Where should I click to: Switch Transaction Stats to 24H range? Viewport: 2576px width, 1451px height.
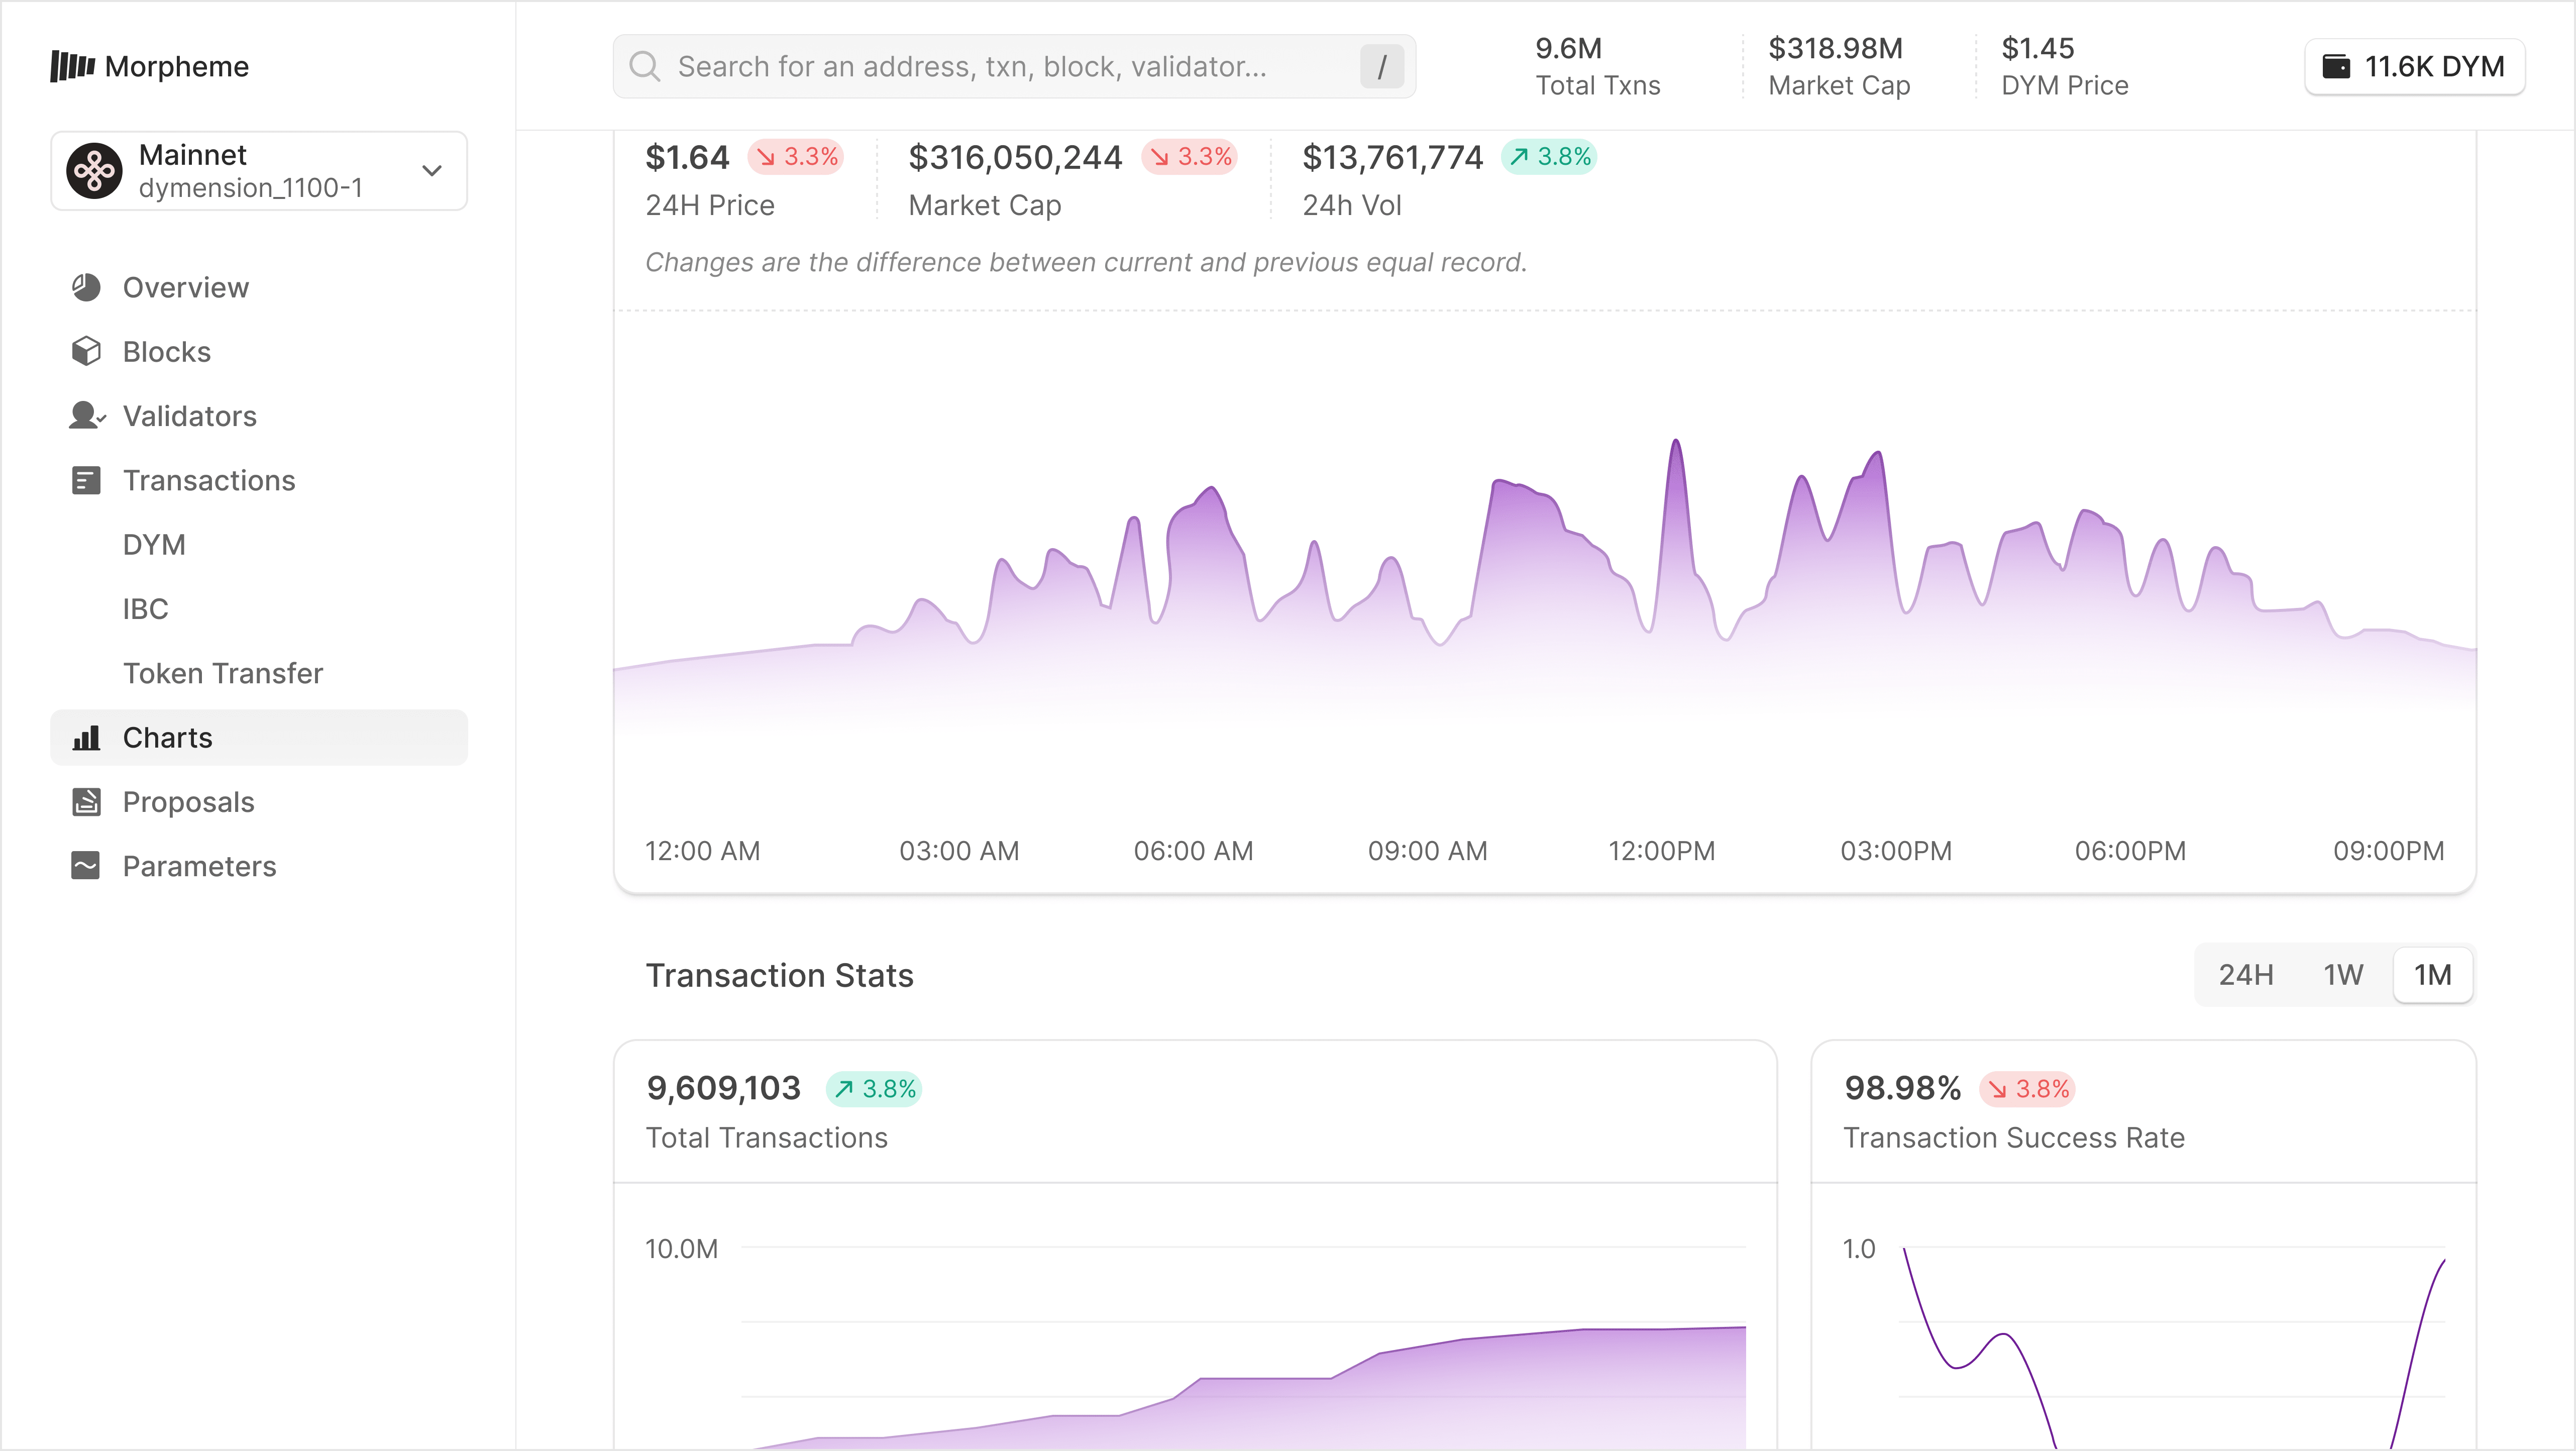point(2246,975)
